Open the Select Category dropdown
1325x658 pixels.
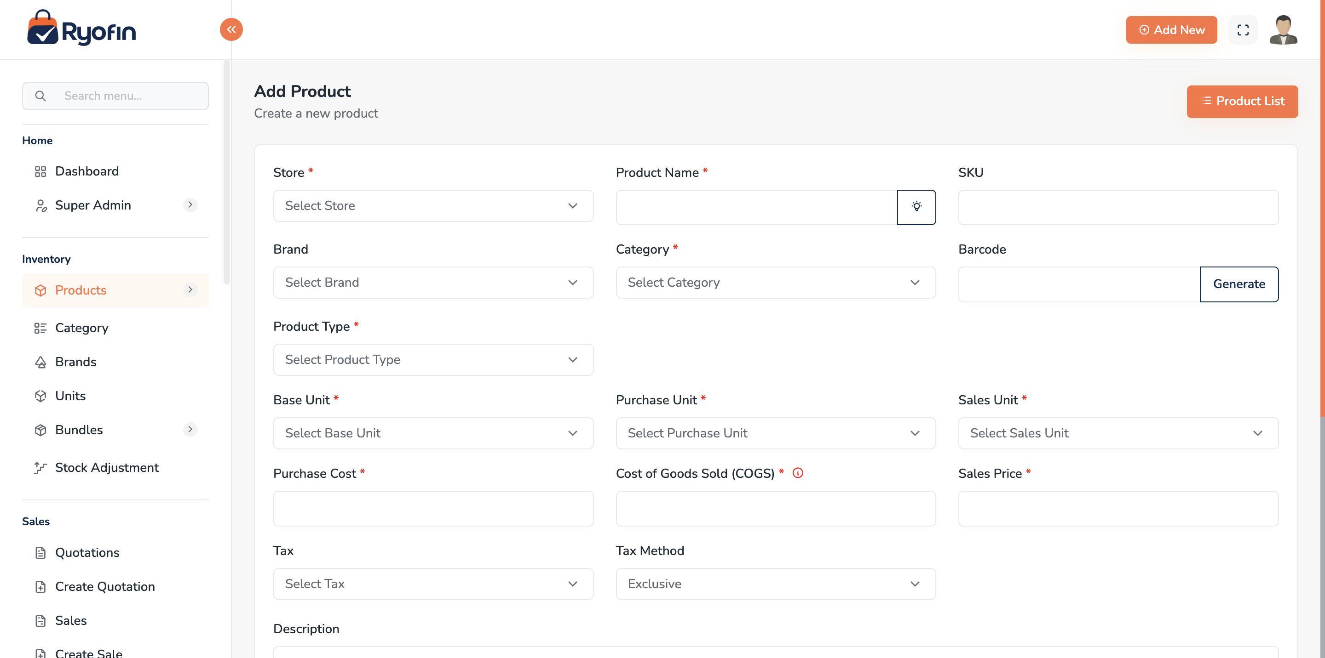[x=776, y=283]
